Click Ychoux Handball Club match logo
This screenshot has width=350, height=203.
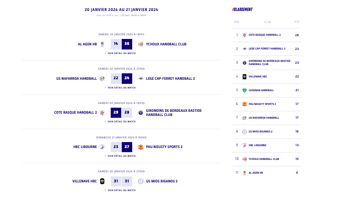140,44
